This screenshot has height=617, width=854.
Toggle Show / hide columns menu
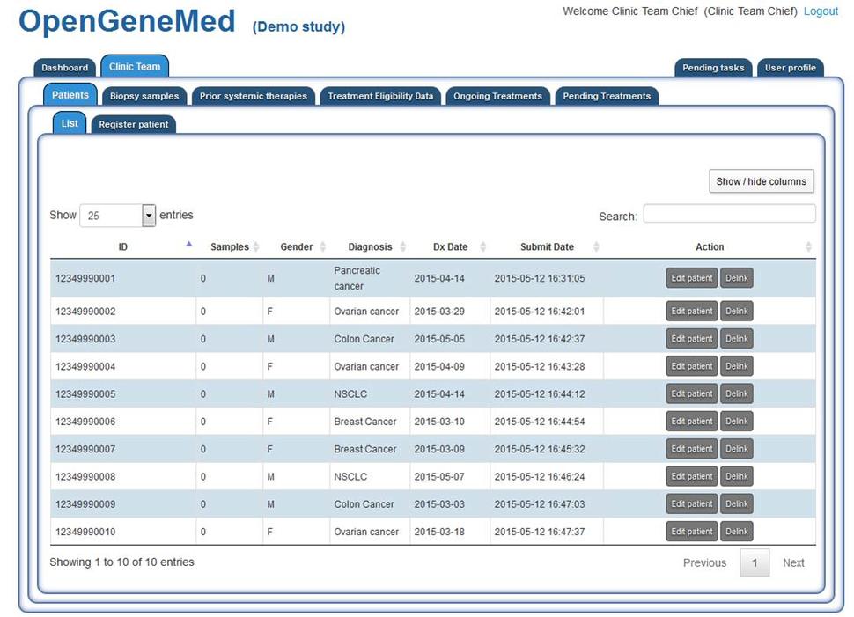pos(761,181)
